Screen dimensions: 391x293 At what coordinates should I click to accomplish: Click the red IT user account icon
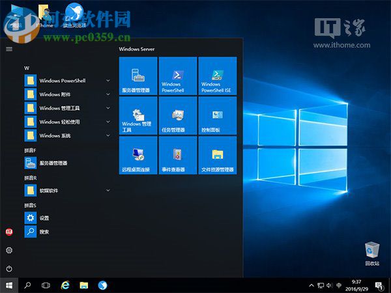pos(9,232)
